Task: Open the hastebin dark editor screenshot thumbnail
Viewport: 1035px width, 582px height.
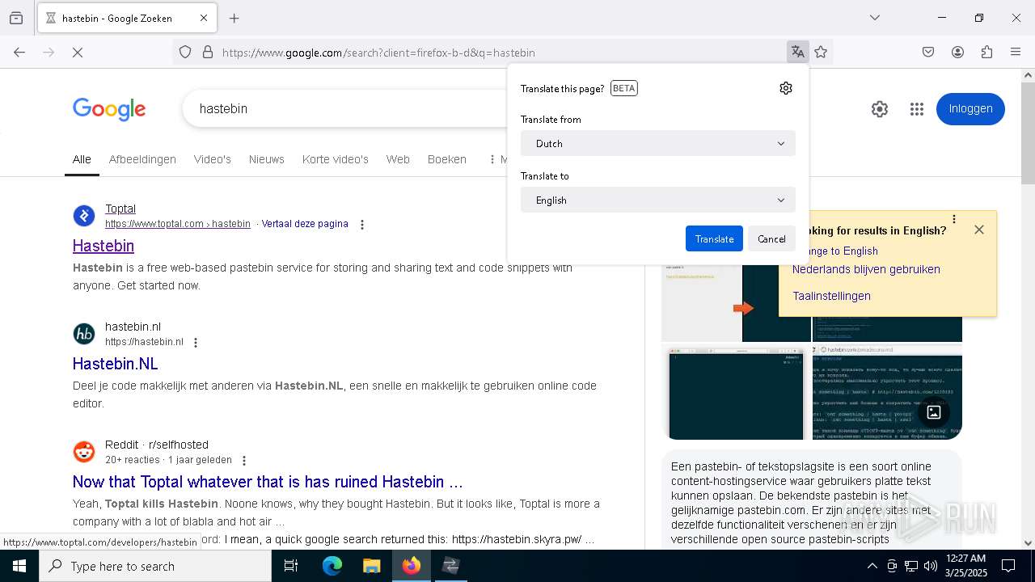Action: (x=736, y=393)
